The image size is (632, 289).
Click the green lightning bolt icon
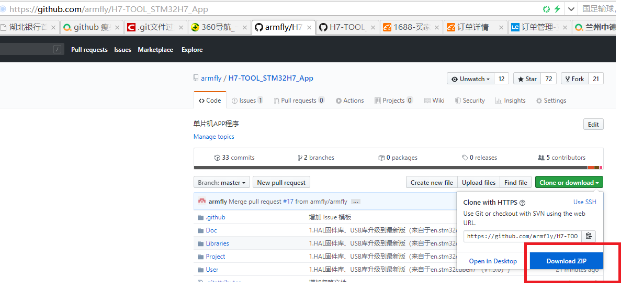pyautogui.click(x=557, y=9)
